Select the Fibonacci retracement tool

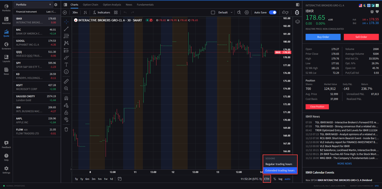click(x=66, y=36)
